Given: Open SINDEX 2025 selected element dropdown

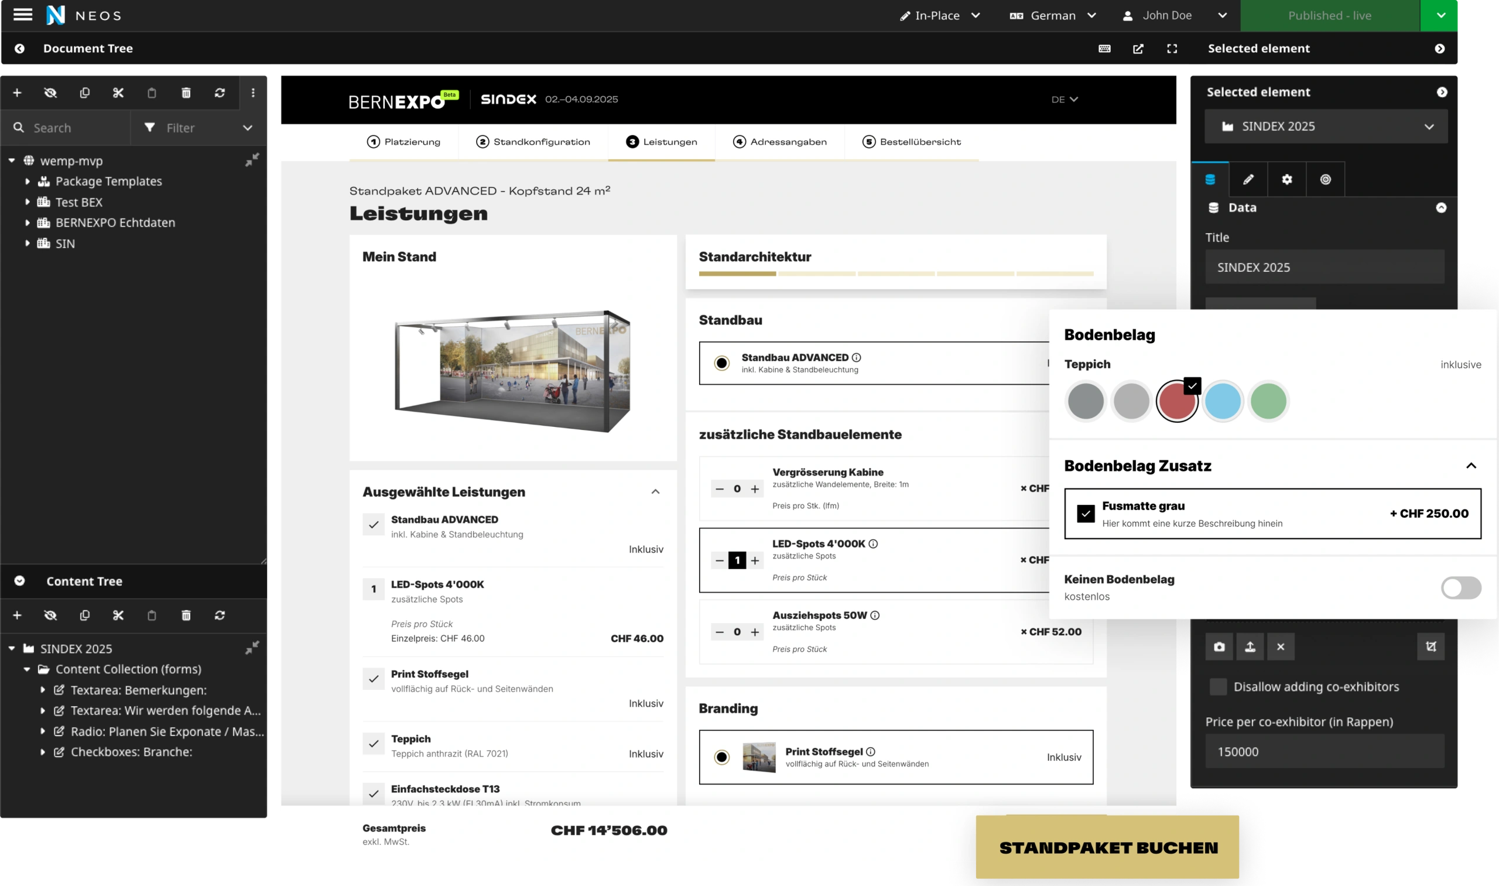Looking at the screenshot, I should pos(1326,126).
